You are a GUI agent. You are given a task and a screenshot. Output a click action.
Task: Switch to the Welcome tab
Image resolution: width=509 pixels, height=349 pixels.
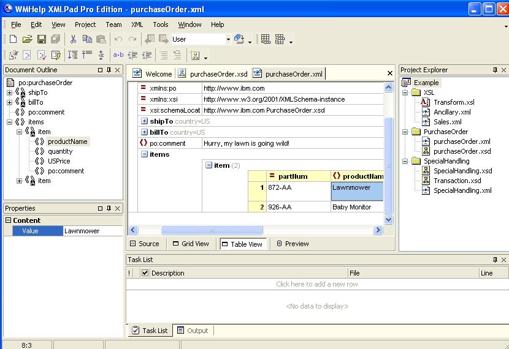pyautogui.click(x=152, y=74)
